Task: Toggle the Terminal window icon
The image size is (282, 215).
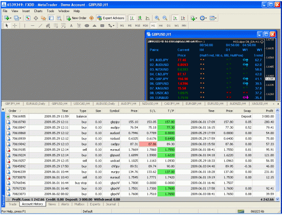Action: click(51, 18)
